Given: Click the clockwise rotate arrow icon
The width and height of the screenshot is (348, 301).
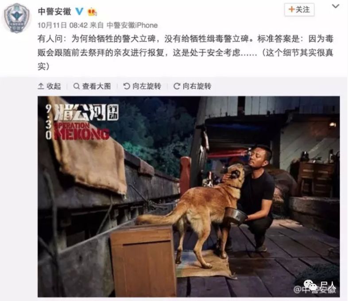Looking at the screenshot, I should [177, 86].
